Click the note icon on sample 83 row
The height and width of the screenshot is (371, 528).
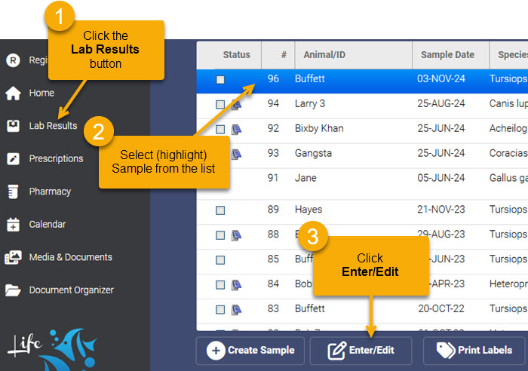click(x=236, y=309)
